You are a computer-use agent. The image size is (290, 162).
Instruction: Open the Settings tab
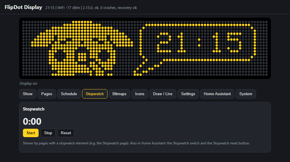(x=188, y=94)
